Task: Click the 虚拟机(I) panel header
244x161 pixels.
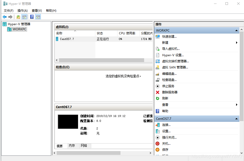Action: click(x=103, y=27)
